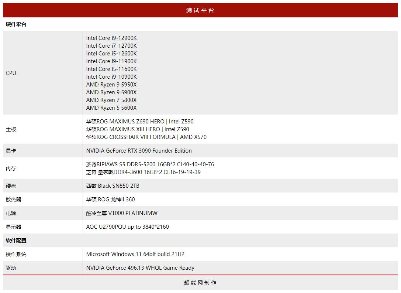This screenshot has width=401, height=293.
Task: Click the Intel Core i9-12900K entry
Action: coord(111,38)
